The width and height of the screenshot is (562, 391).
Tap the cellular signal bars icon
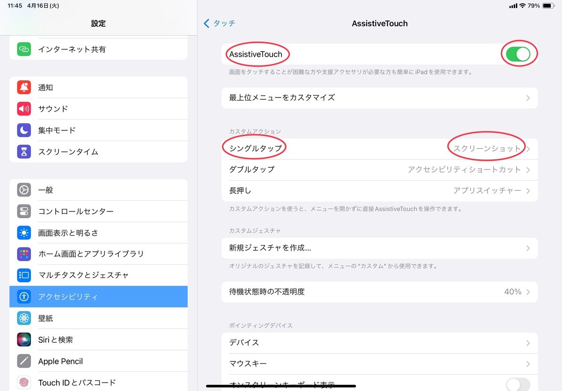[512, 6]
